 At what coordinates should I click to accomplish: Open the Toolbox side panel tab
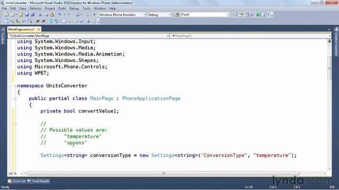pos(3,35)
